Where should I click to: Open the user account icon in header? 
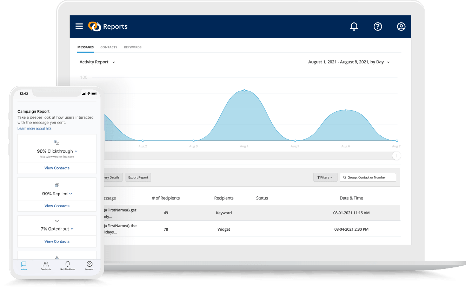(x=401, y=26)
